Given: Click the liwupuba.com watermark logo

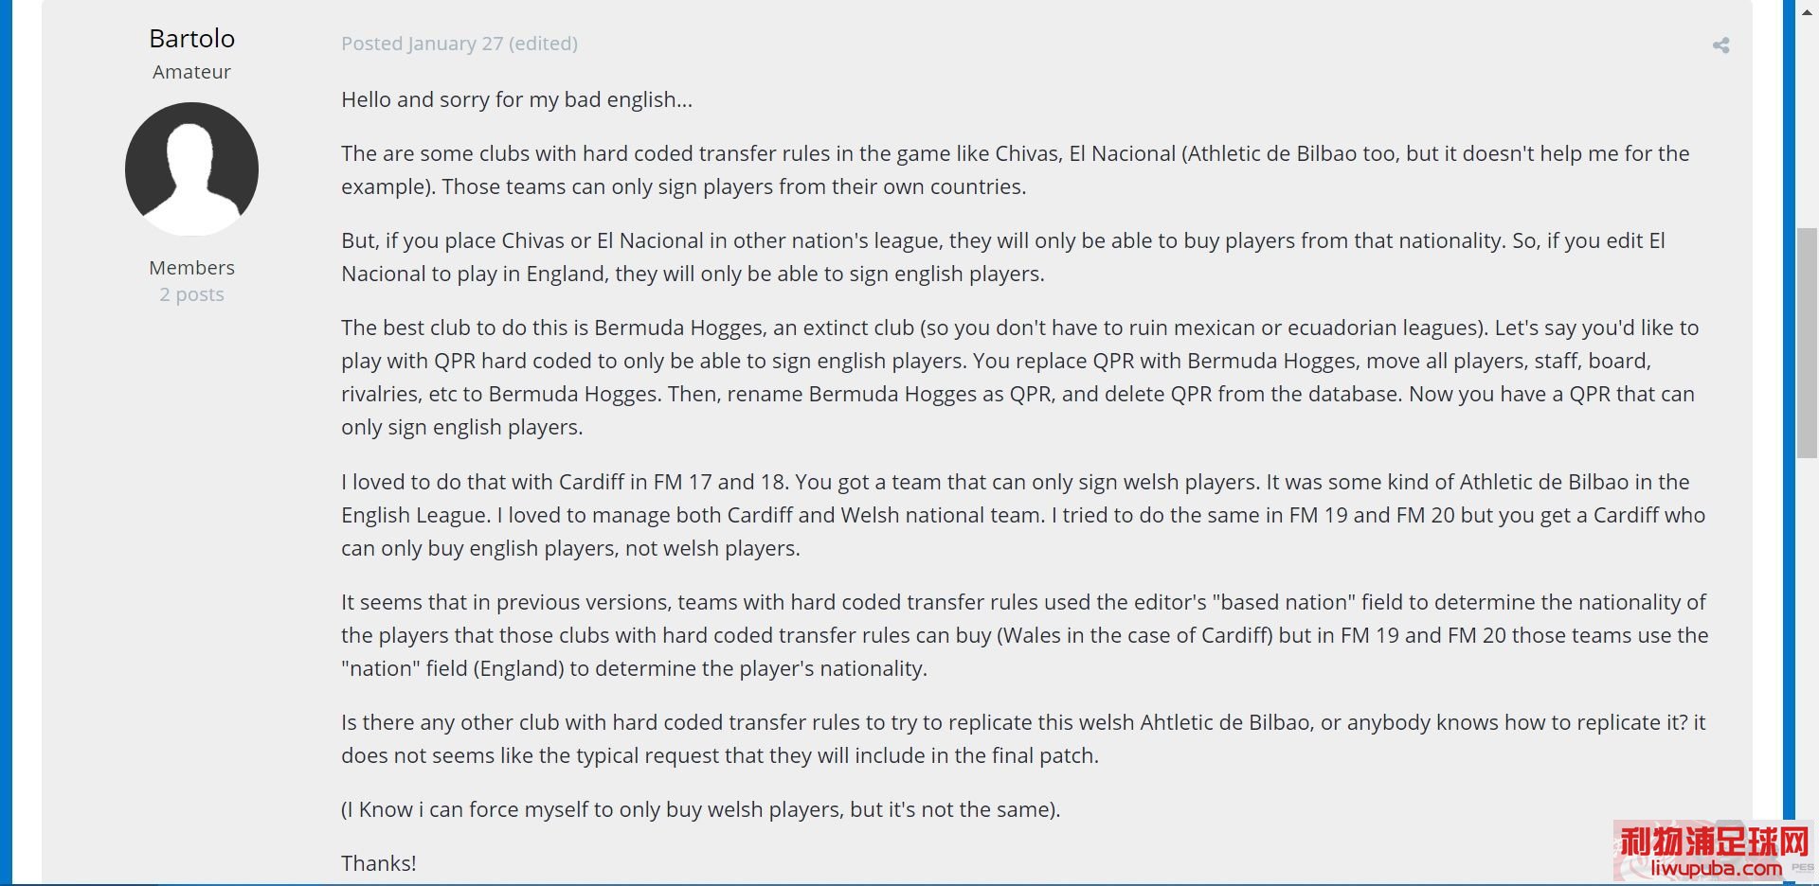Looking at the screenshot, I should pyautogui.click(x=1713, y=851).
